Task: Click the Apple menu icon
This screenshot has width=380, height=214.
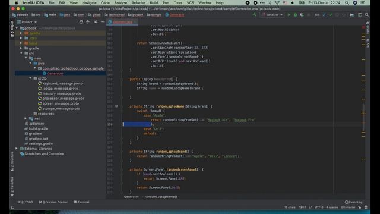Action: click(x=16, y=3)
